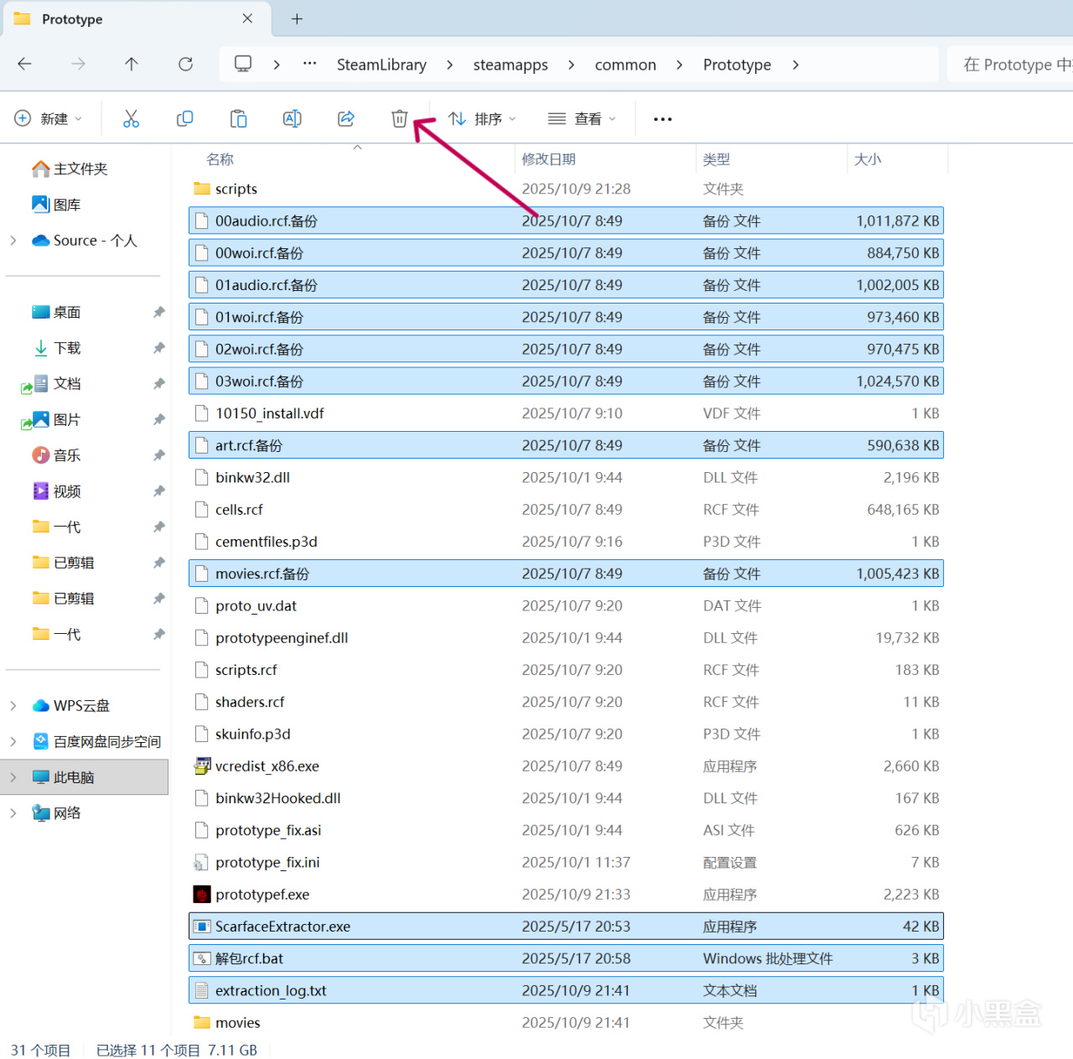
Task: Sort by the 类型 column header
Action: 716,159
